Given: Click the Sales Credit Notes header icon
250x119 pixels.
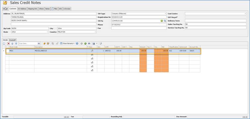Looking at the screenshot, I should pos(5,3).
